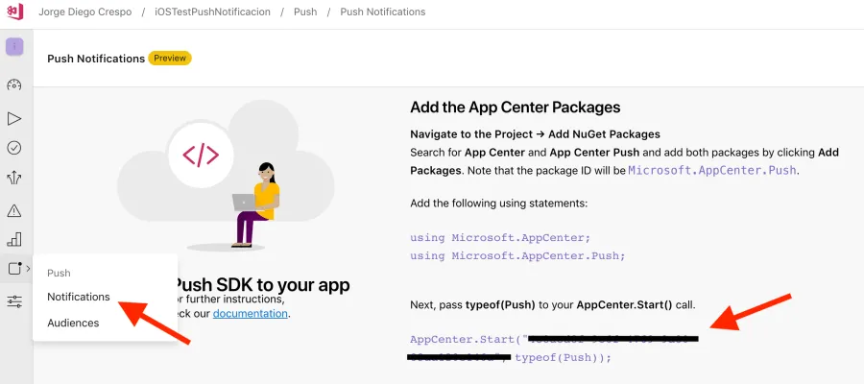Viewport: 864px width, 384px height.
Task: Select Audiences in Push flyout menu
Action: coord(73,323)
